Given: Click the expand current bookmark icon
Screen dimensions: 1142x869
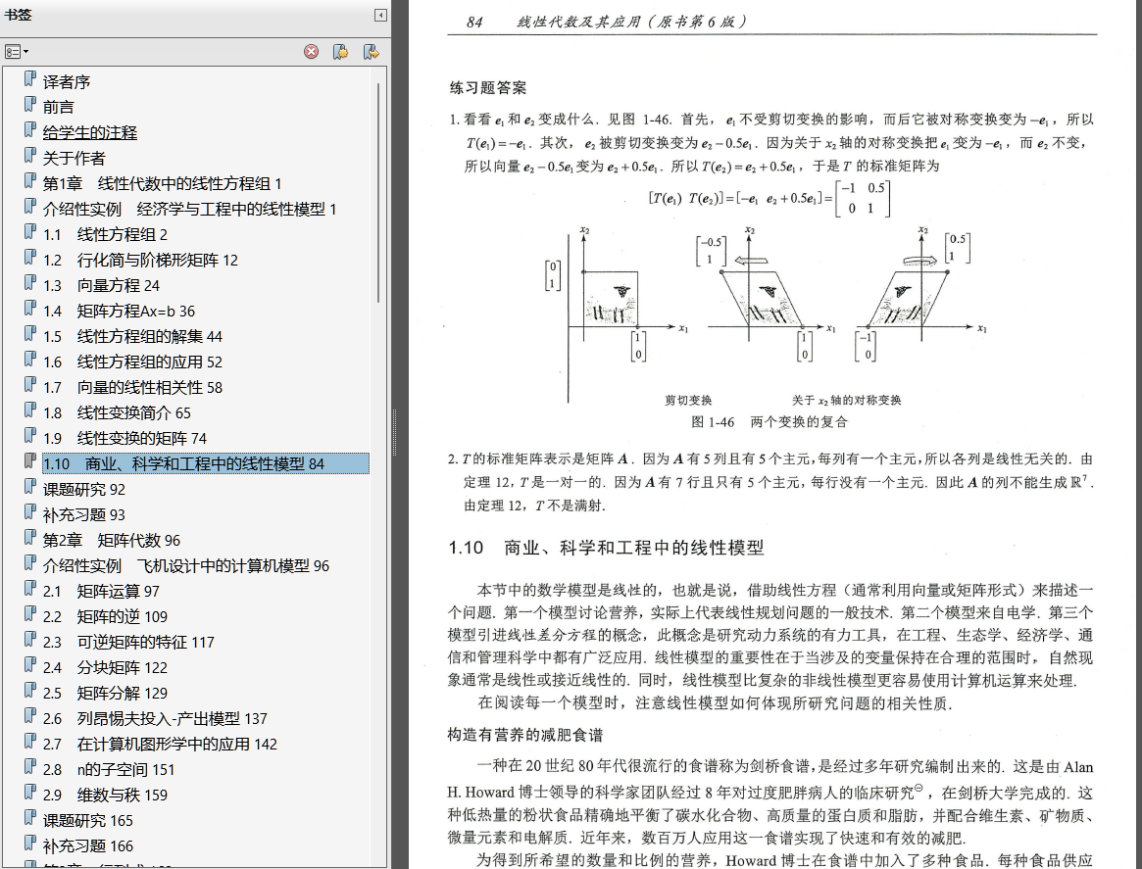Looking at the screenshot, I should 372,52.
